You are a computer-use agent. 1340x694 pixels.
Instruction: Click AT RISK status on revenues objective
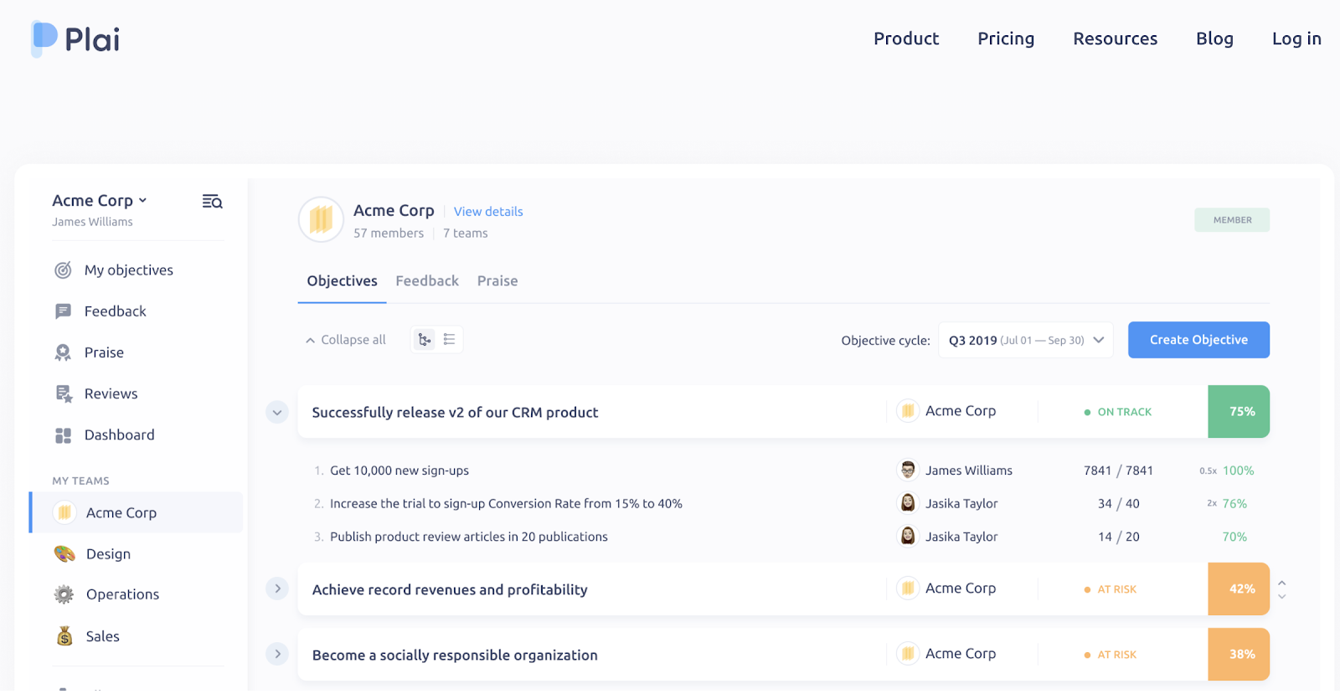click(x=1111, y=589)
